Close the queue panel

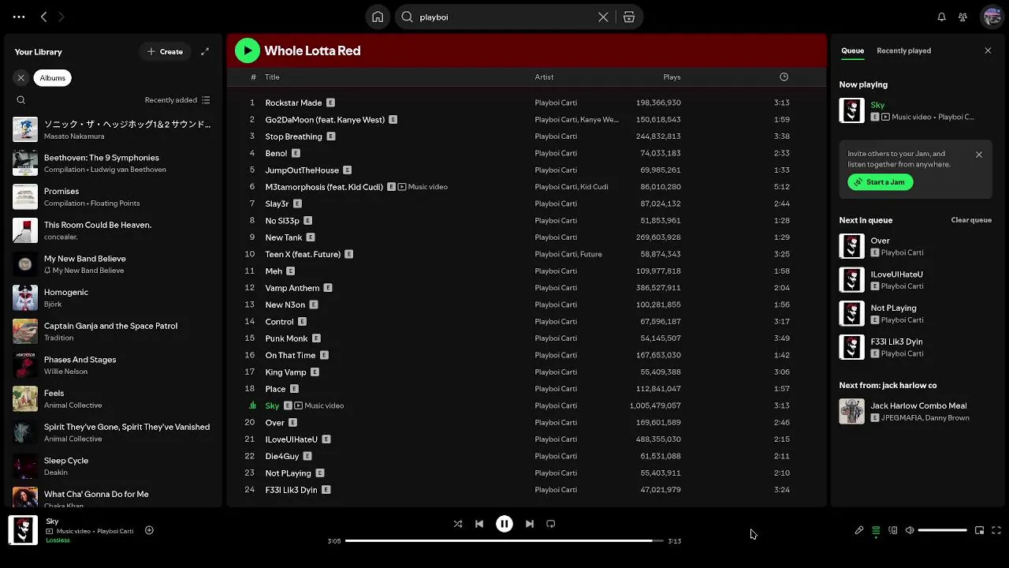pos(988,50)
